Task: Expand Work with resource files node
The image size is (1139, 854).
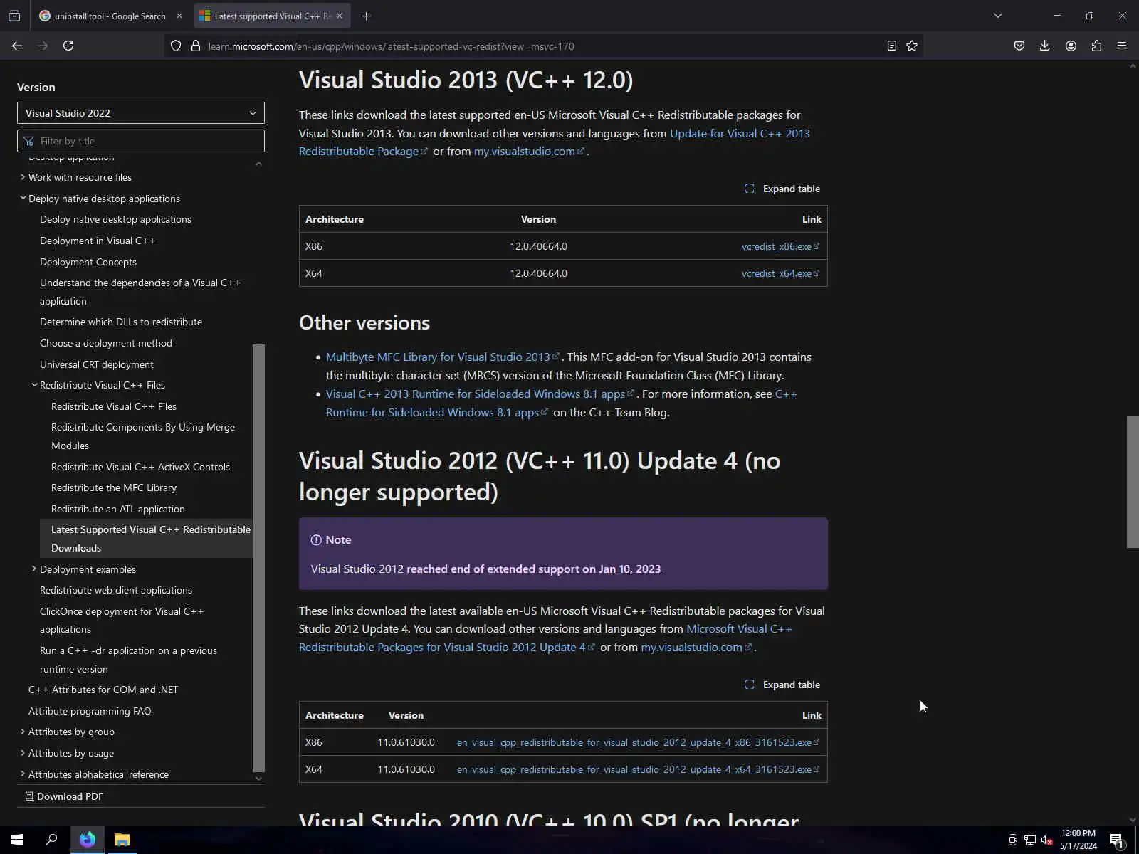Action: point(23,177)
